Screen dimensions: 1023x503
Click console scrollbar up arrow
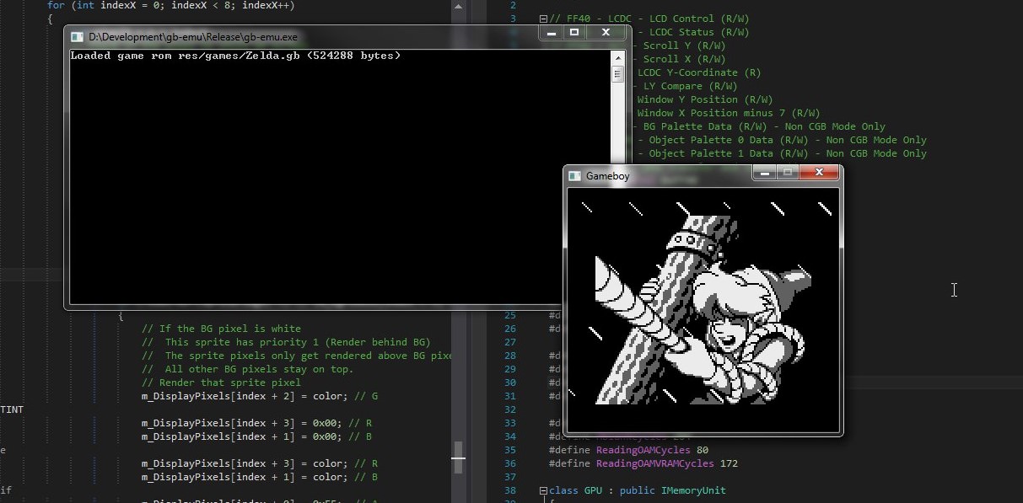tap(618, 56)
